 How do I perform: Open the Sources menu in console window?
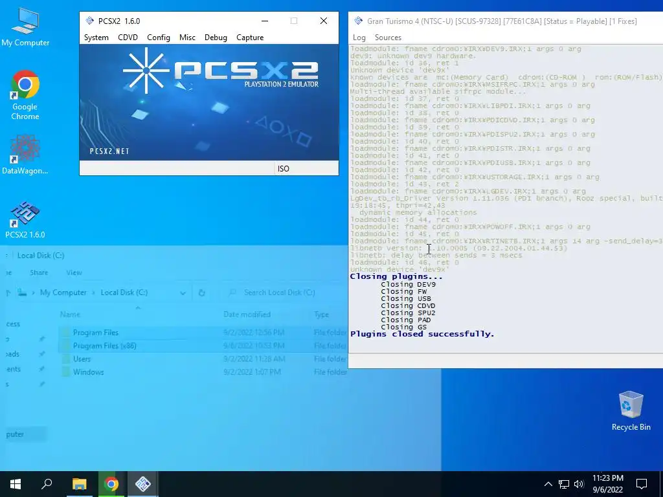coord(388,37)
